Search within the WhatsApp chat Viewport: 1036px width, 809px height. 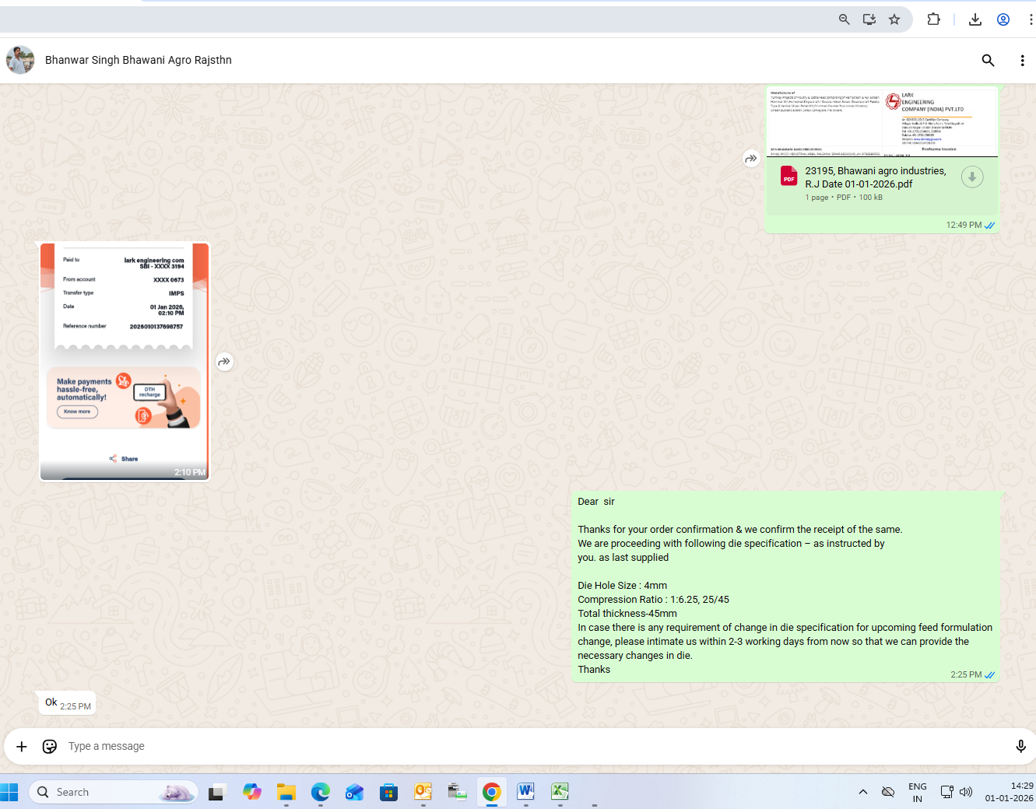coord(988,61)
